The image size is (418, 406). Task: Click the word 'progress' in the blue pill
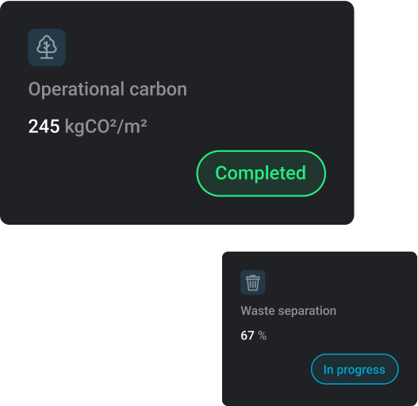(361, 370)
